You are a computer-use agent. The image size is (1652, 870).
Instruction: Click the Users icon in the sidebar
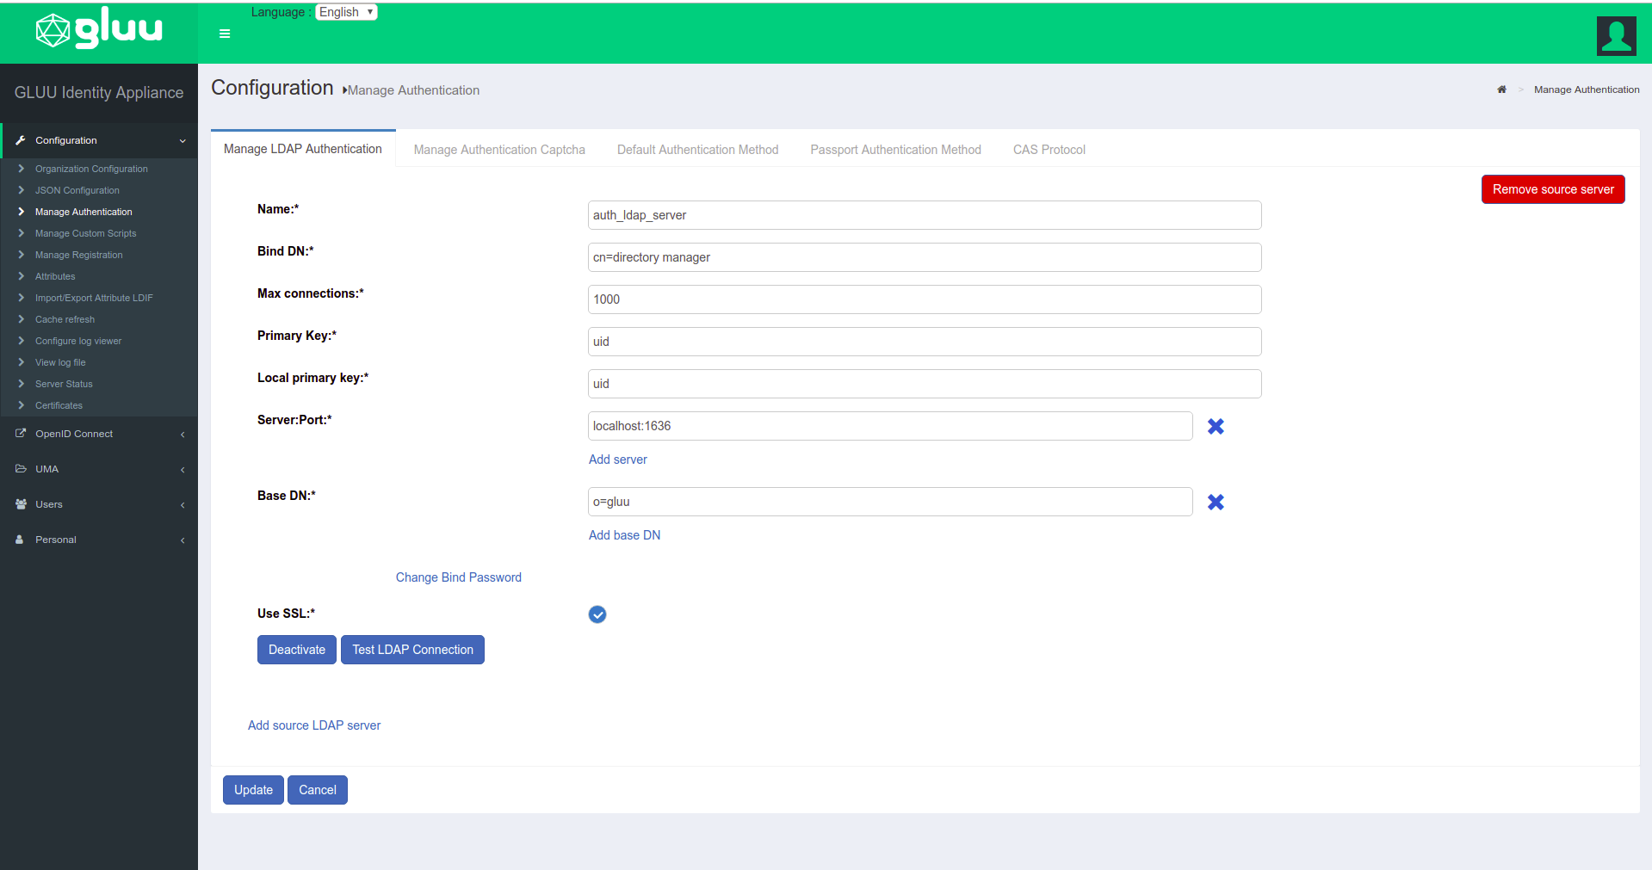(x=20, y=504)
